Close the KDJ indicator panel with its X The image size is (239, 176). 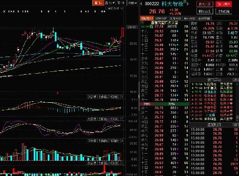tap(122, 119)
